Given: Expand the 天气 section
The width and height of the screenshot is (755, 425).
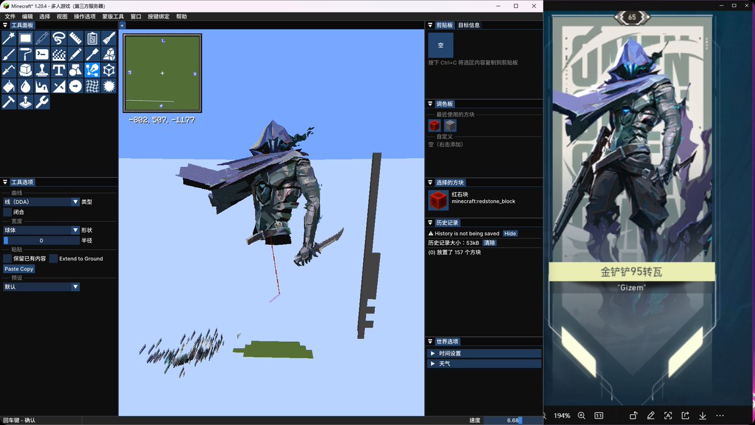Looking at the screenshot, I should point(484,364).
